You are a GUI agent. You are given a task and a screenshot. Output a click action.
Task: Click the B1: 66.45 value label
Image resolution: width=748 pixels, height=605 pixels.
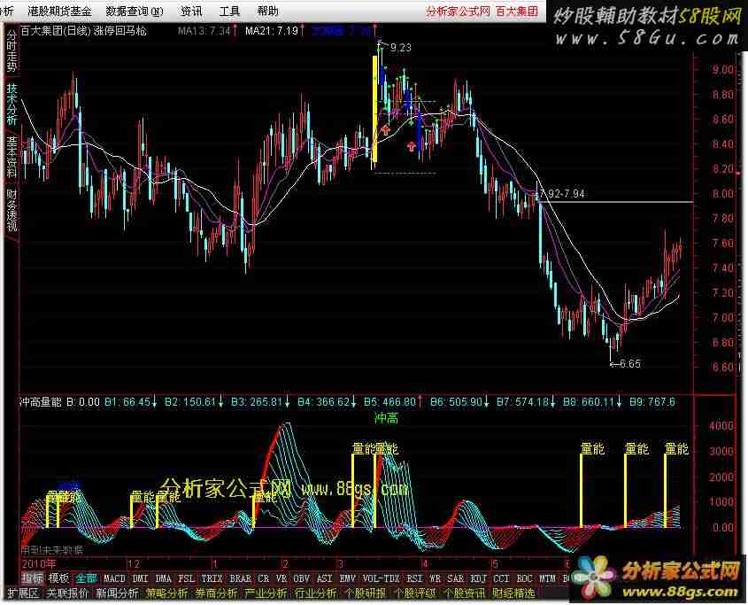point(127,402)
